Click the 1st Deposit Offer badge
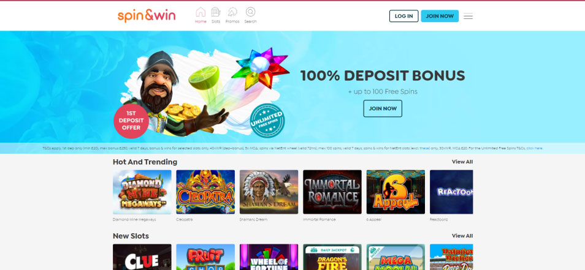This screenshot has width=585, height=270. point(131,121)
